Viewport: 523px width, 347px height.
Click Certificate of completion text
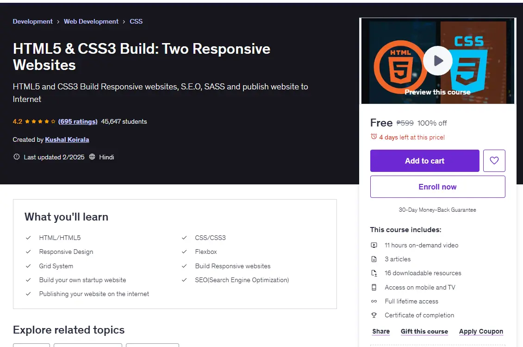419,315
